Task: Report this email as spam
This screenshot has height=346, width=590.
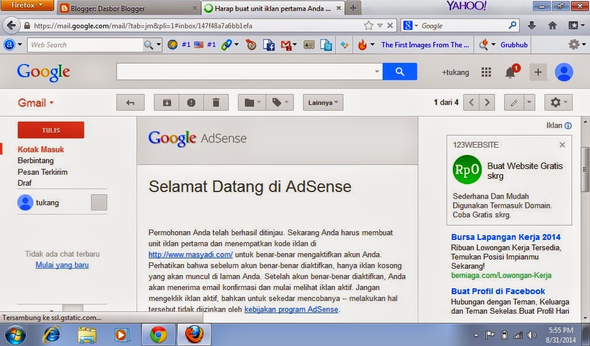Action: coord(191,103)
